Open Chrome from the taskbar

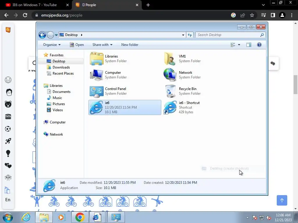click(x=80, y=217)
